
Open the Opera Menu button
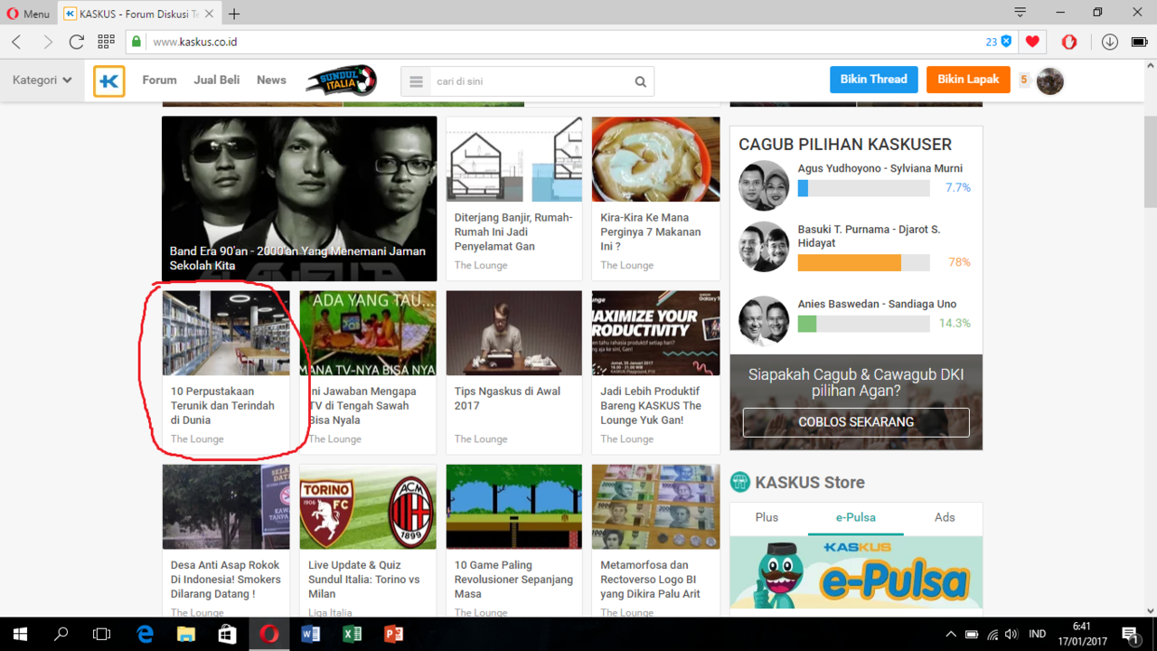[x=27, y=14]
